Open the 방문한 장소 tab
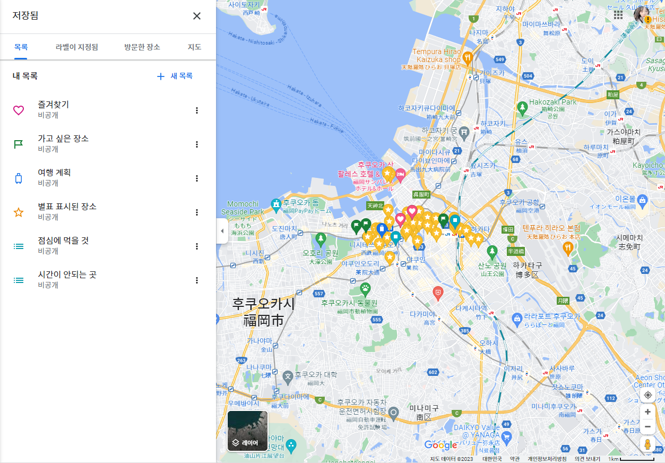665x463 pixels. point(142,47)
